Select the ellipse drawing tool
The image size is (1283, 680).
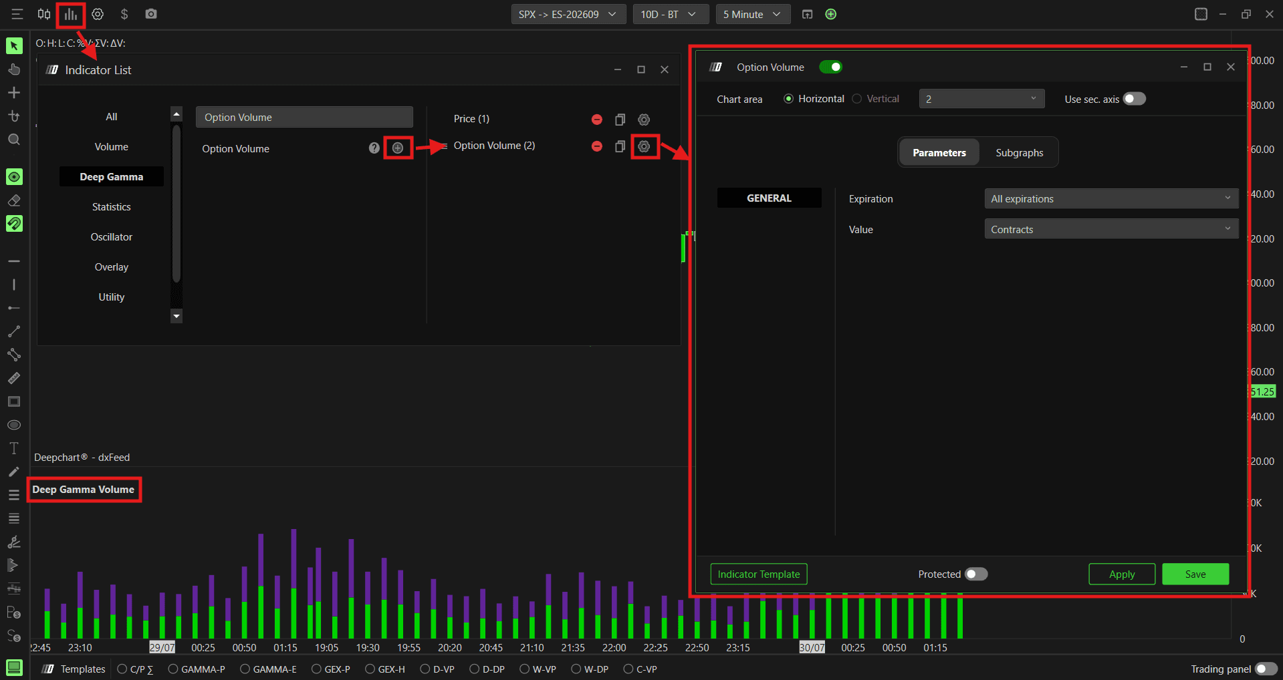[14, 425]
